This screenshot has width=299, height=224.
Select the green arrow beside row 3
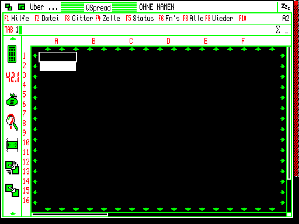35,77
